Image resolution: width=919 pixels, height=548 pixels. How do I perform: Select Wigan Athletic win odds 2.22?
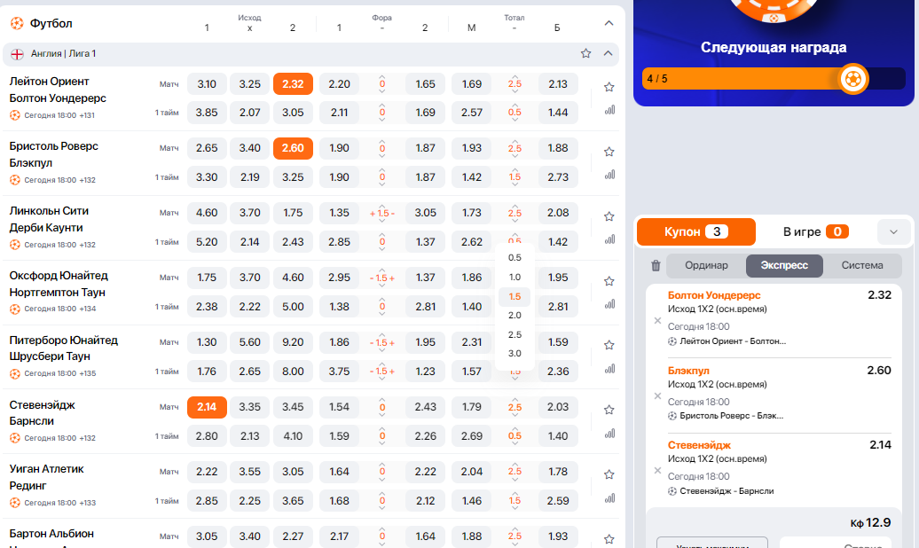pyautogui.click(x=207, y=471)
